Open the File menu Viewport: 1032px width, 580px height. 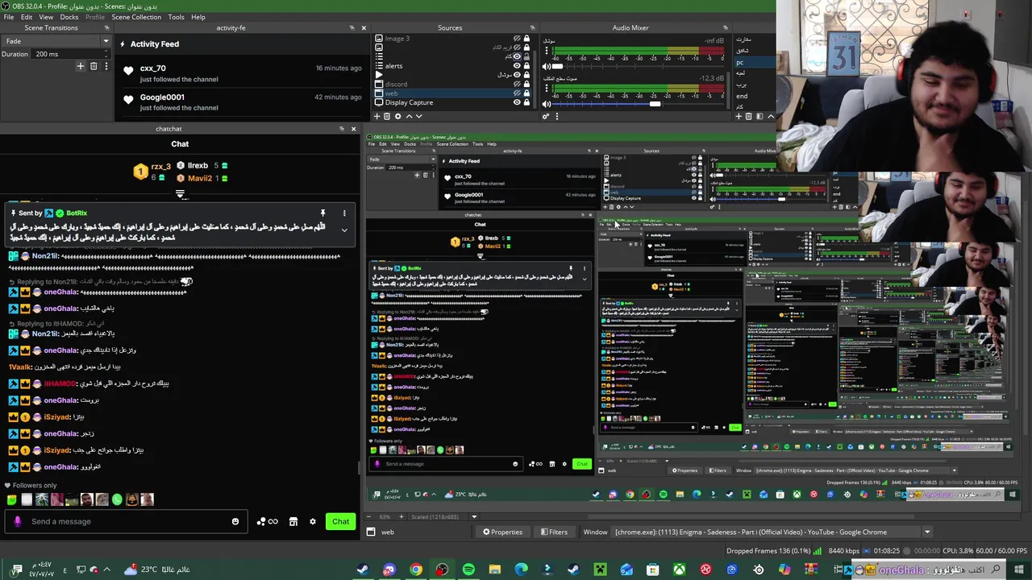pos(9,17)
